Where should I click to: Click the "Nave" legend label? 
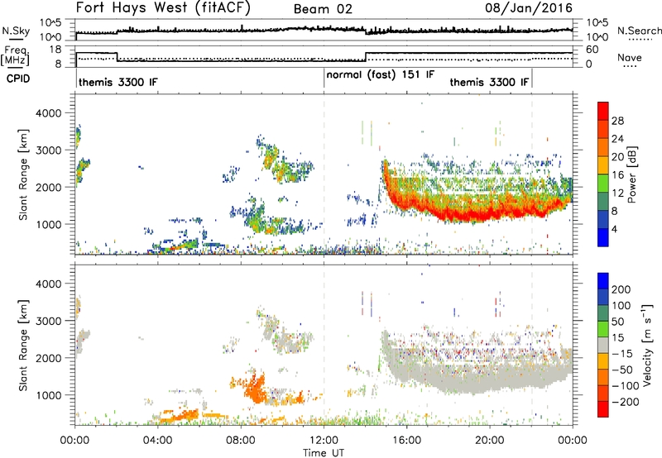tap(630, 58)
